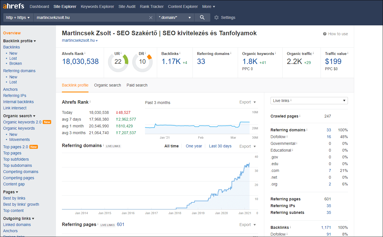
Task: Open the *.domain/* mode dropdown
Action: click(175, 17)
